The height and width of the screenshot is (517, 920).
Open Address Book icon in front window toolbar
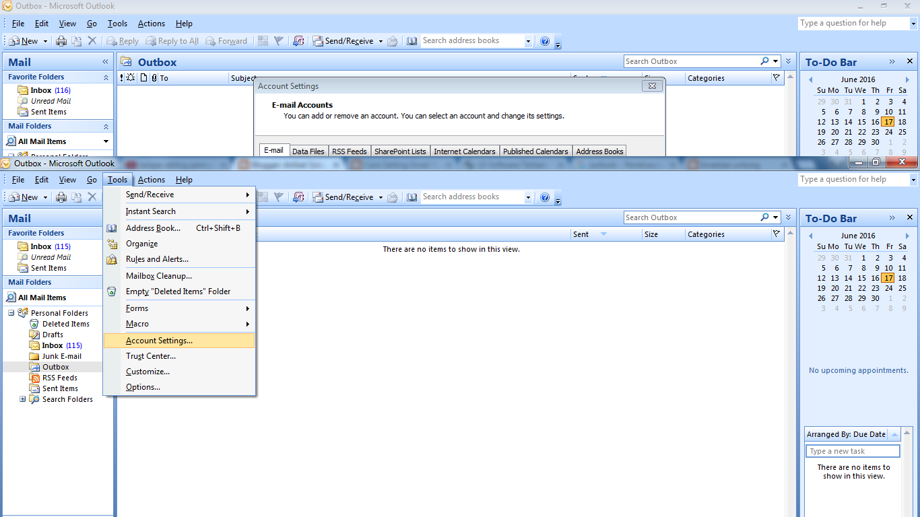(412, 197)
